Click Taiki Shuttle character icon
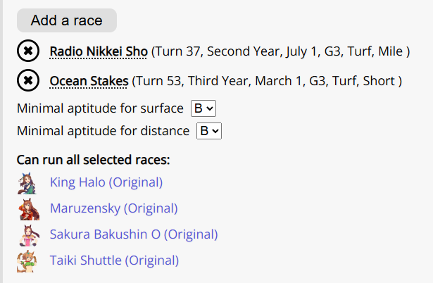Viewport: 433px width, 283px height. 27,261
